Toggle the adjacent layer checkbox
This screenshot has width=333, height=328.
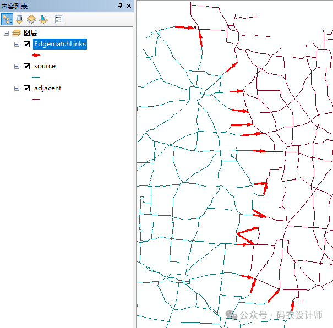coord(26,88)
